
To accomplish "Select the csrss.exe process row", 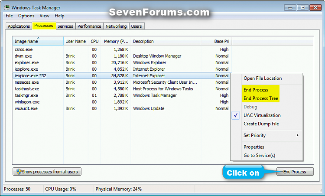I will click(x=122, y=49).
